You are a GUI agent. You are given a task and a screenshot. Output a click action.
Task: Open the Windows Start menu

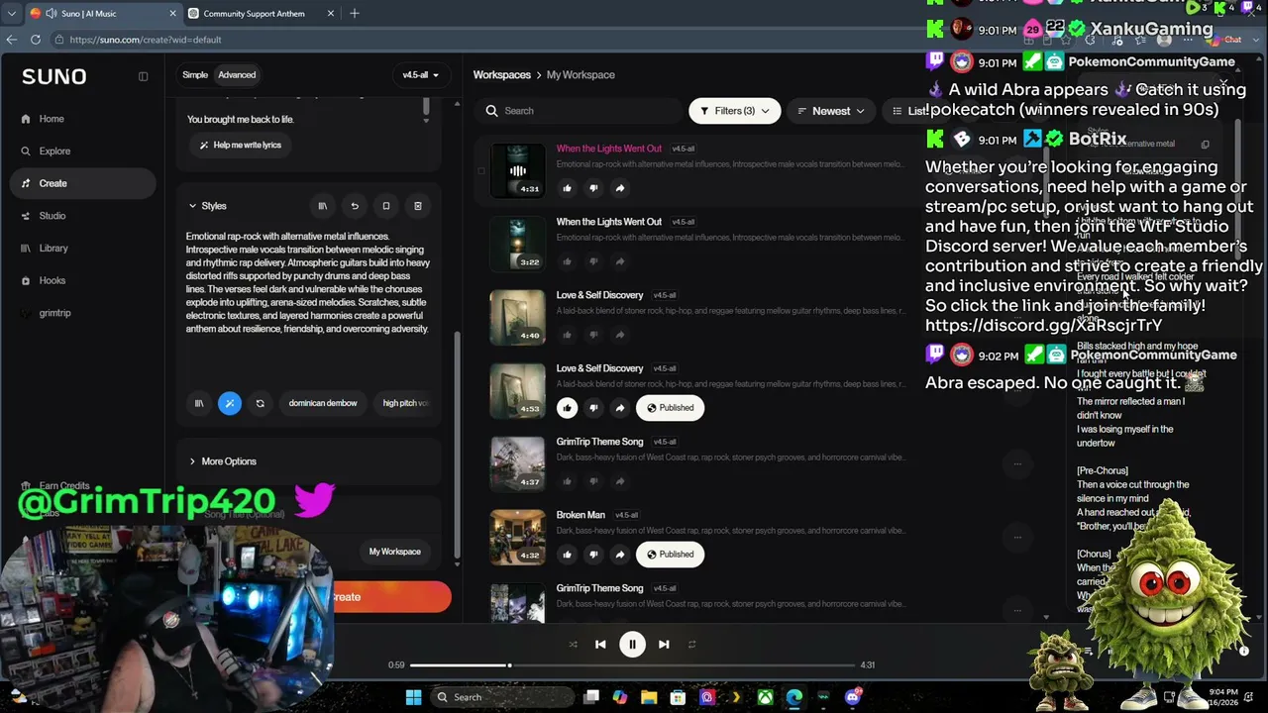[x=413, y=697]
